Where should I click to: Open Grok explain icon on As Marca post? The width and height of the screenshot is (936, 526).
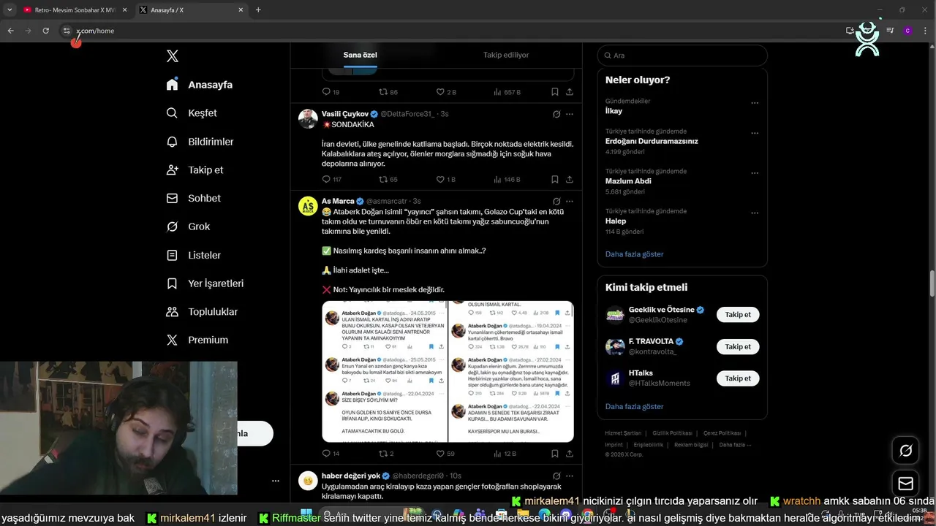click(556, 201)
